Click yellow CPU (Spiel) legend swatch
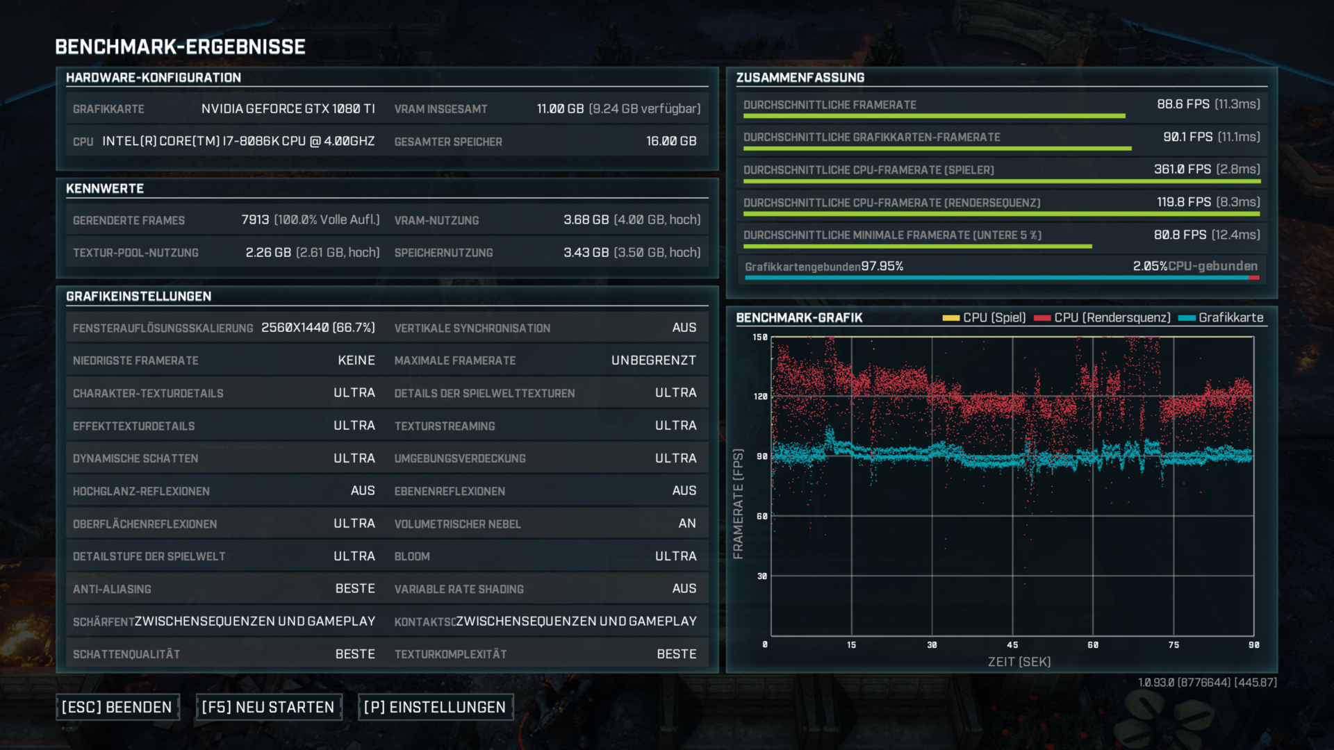The width and height of the screenshot is (1334, 750). (x=950, y=318)
